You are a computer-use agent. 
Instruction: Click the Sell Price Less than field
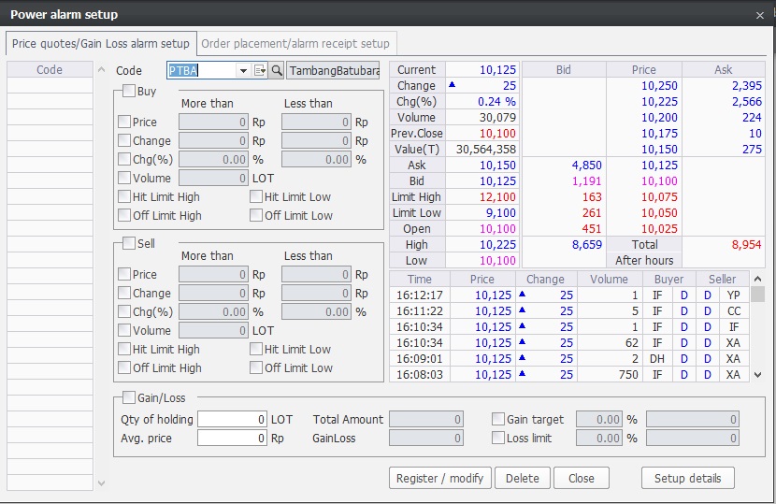coord(316,274)
